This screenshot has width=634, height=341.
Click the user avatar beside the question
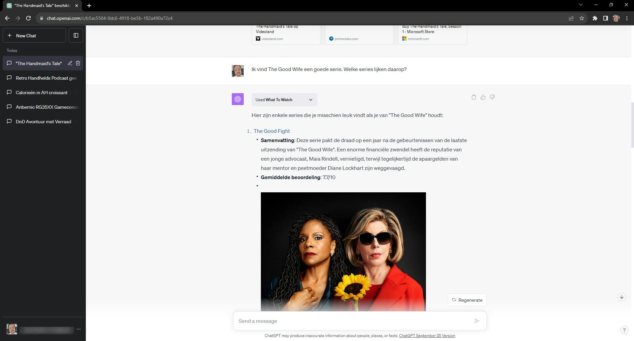pyautogui.click(x=238, y=71)
